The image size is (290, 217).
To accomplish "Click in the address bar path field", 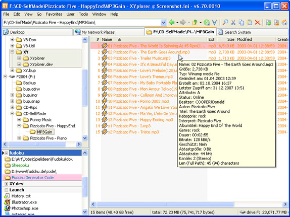I will [81, 23].
